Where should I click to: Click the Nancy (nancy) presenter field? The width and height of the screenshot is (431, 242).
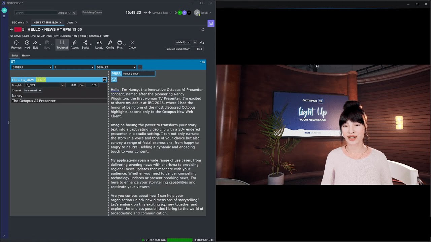[138, 74]
